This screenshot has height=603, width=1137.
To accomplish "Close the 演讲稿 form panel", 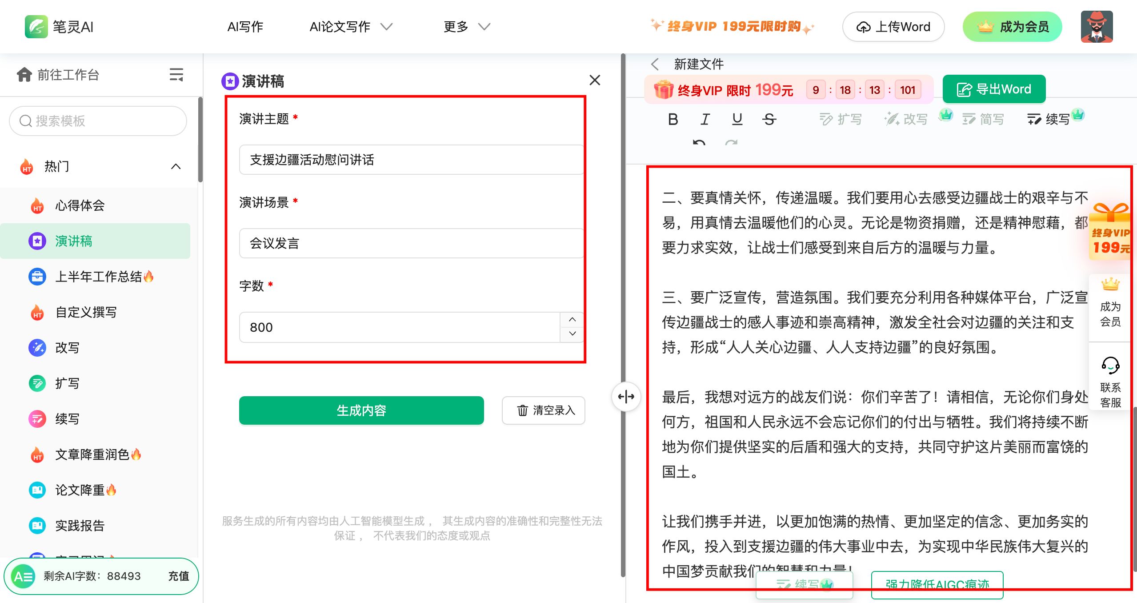I will pos(594,80).
